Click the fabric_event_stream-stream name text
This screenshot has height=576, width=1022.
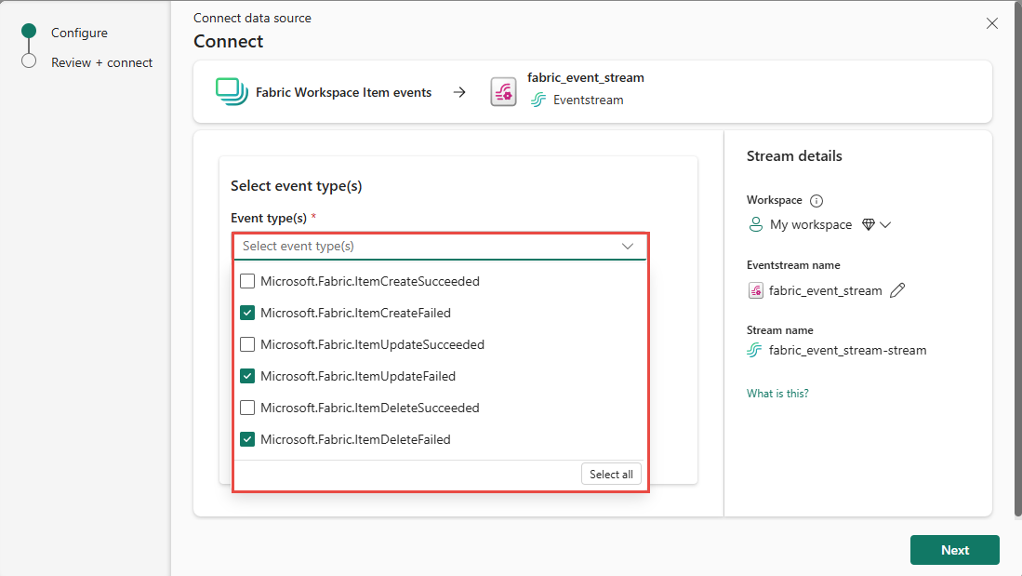click(847, 350)
